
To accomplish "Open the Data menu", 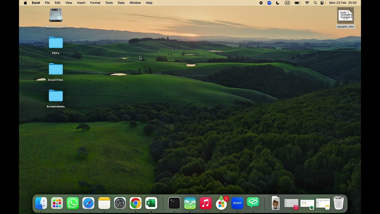I will [x=121, y=3].
